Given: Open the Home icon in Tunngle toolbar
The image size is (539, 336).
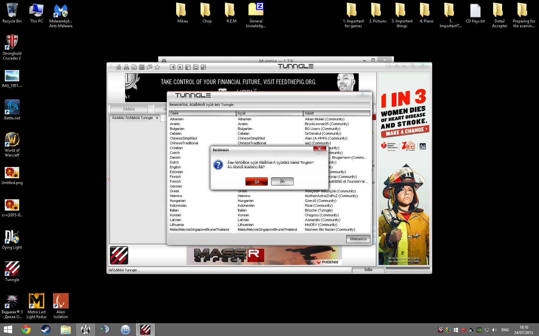Looking at the screenshot, I should 119,67.
